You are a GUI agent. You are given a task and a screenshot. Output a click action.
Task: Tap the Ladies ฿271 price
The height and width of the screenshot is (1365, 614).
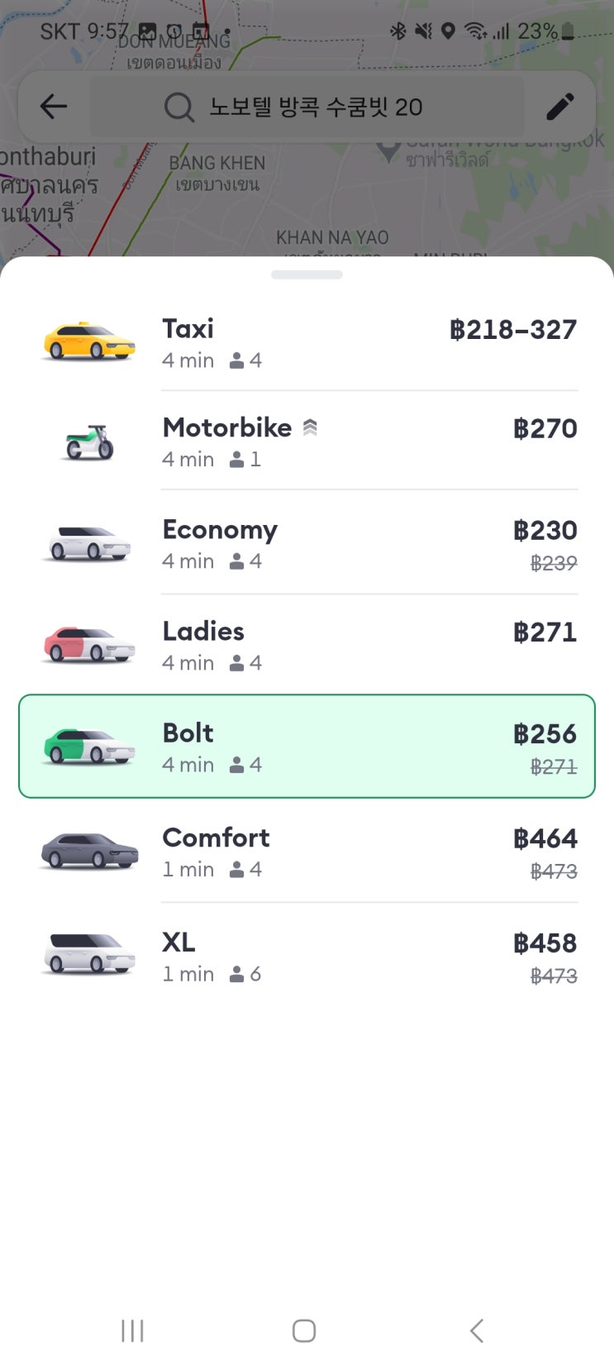(x=545, y=632)
